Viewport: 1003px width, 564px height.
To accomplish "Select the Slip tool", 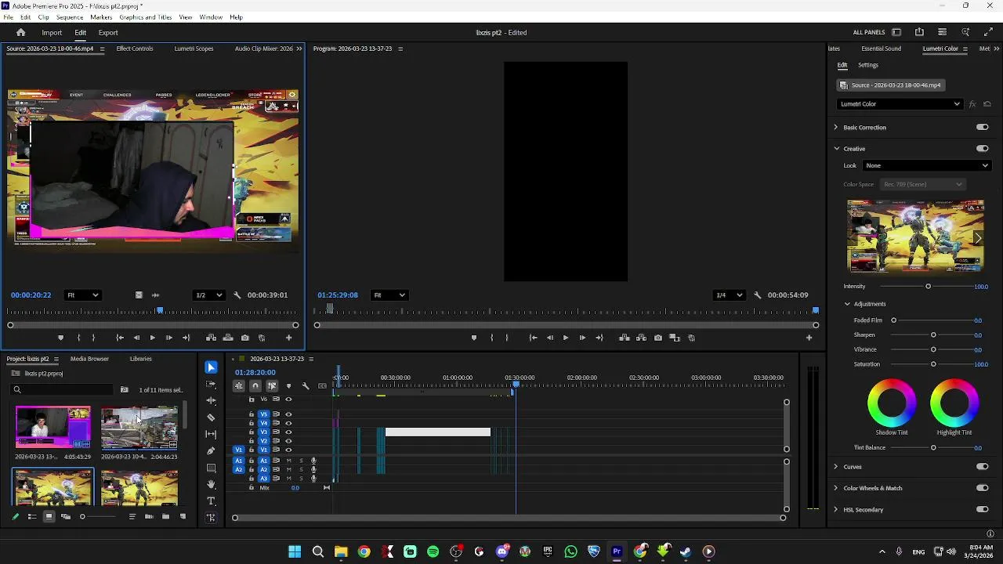I will tap(211, 434).
